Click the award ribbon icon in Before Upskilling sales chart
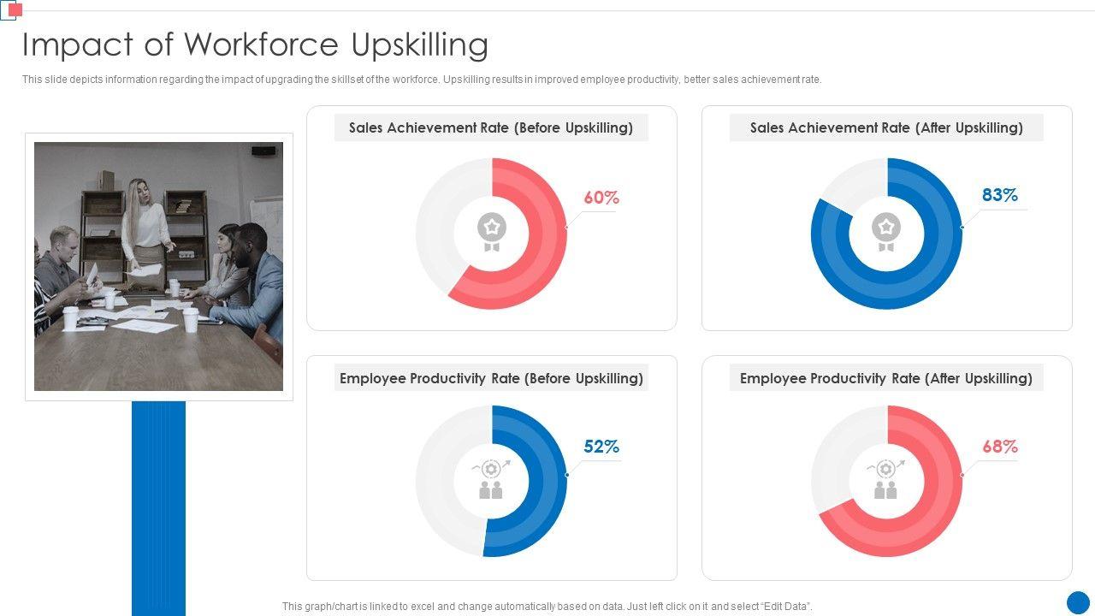Screen dimensions: 1095x616 pyautogui.click(x=491, y=233)
